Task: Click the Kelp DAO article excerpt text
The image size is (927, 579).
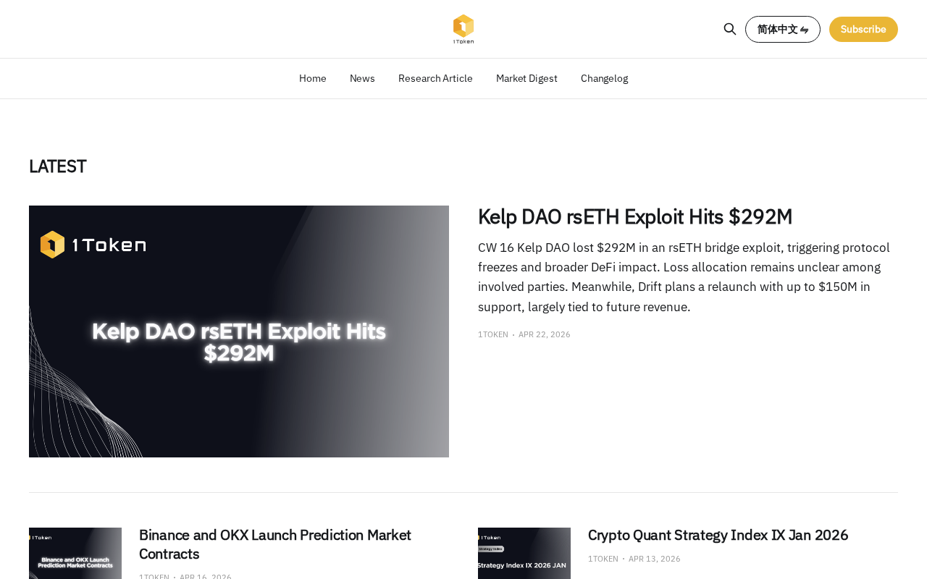Action: [684, 277]
